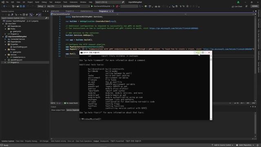
Task: Click Start Without Debugging outline play icon
Action: (114, 6)
